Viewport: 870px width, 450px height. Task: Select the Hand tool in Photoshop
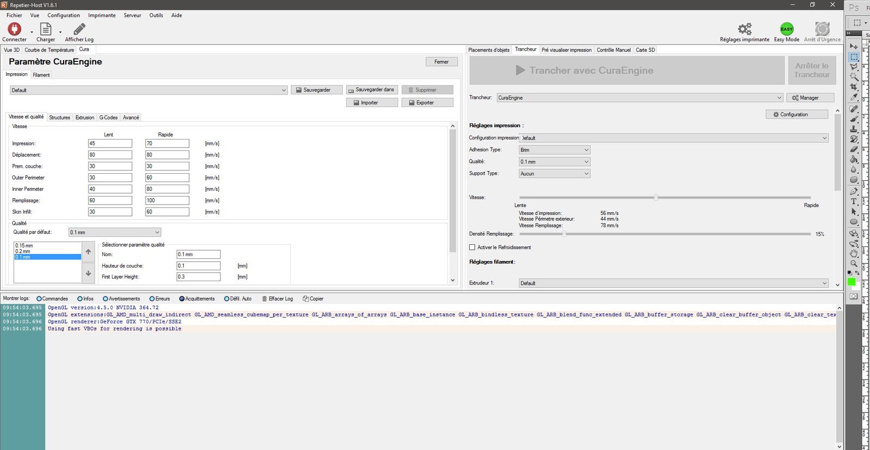point(854,253)
